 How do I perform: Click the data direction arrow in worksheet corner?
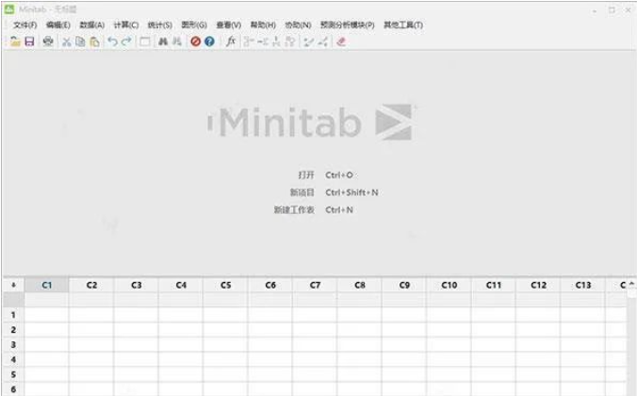[13, 285]
